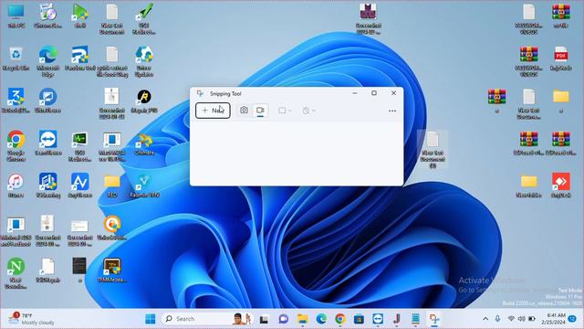584x329 pixels.
Task: Select the Google Chrome desktop shortcut
Action: 16,146
